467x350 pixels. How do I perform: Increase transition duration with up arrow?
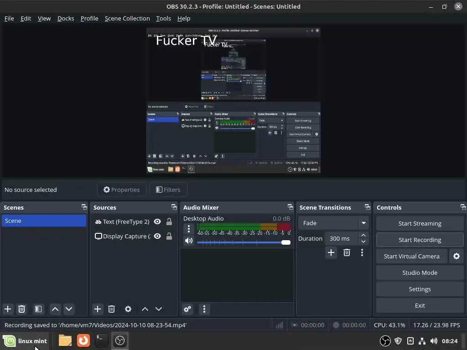[363, 236]
